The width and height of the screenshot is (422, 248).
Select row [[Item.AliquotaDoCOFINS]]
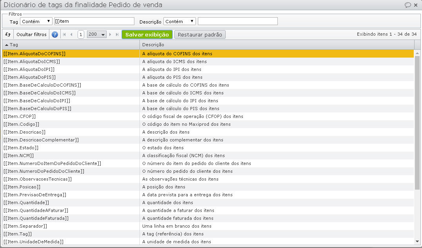(x=208, y=54)
